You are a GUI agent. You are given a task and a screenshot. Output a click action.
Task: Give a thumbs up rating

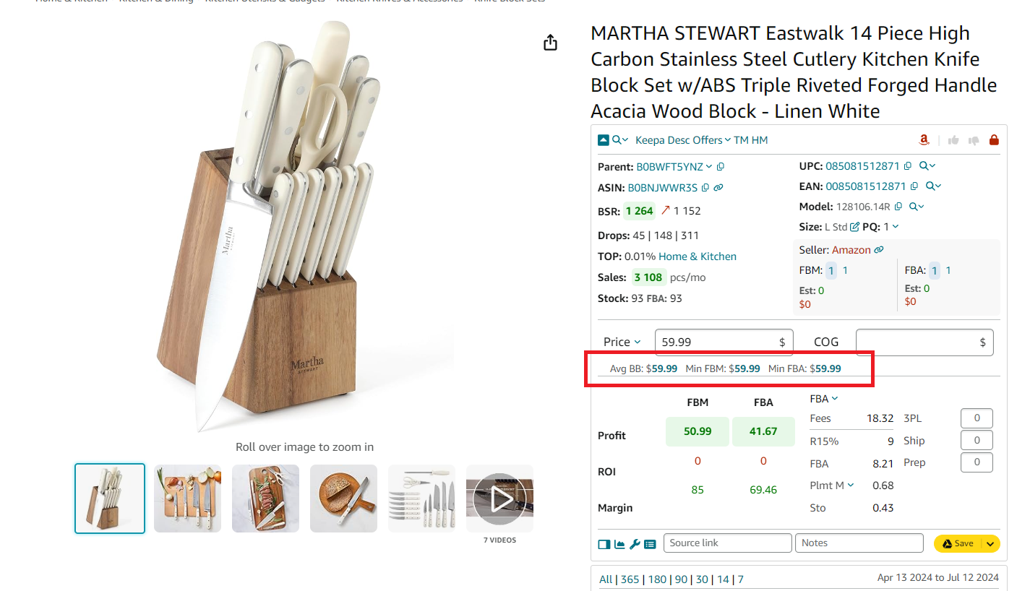pyautogui.click(x=953, y=139)
